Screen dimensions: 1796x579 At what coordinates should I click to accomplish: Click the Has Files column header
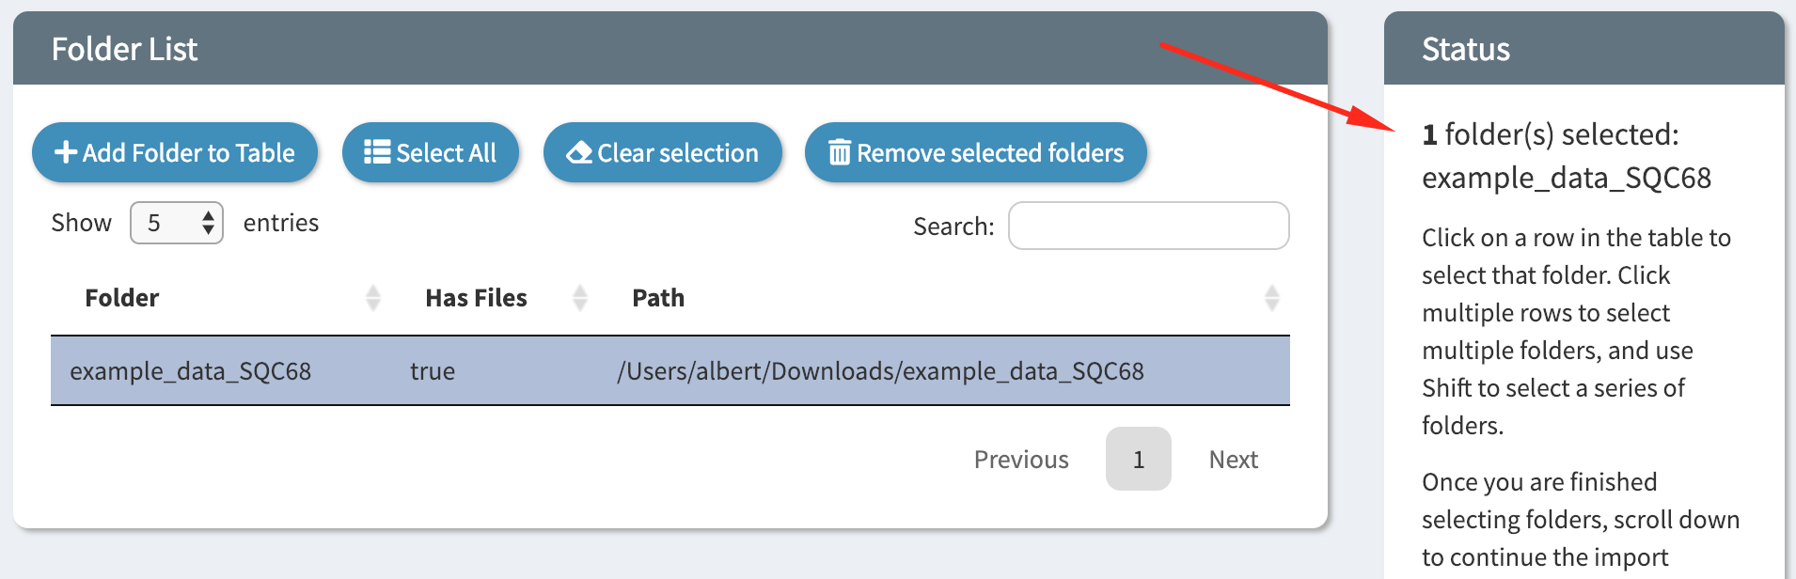point(476,298)
